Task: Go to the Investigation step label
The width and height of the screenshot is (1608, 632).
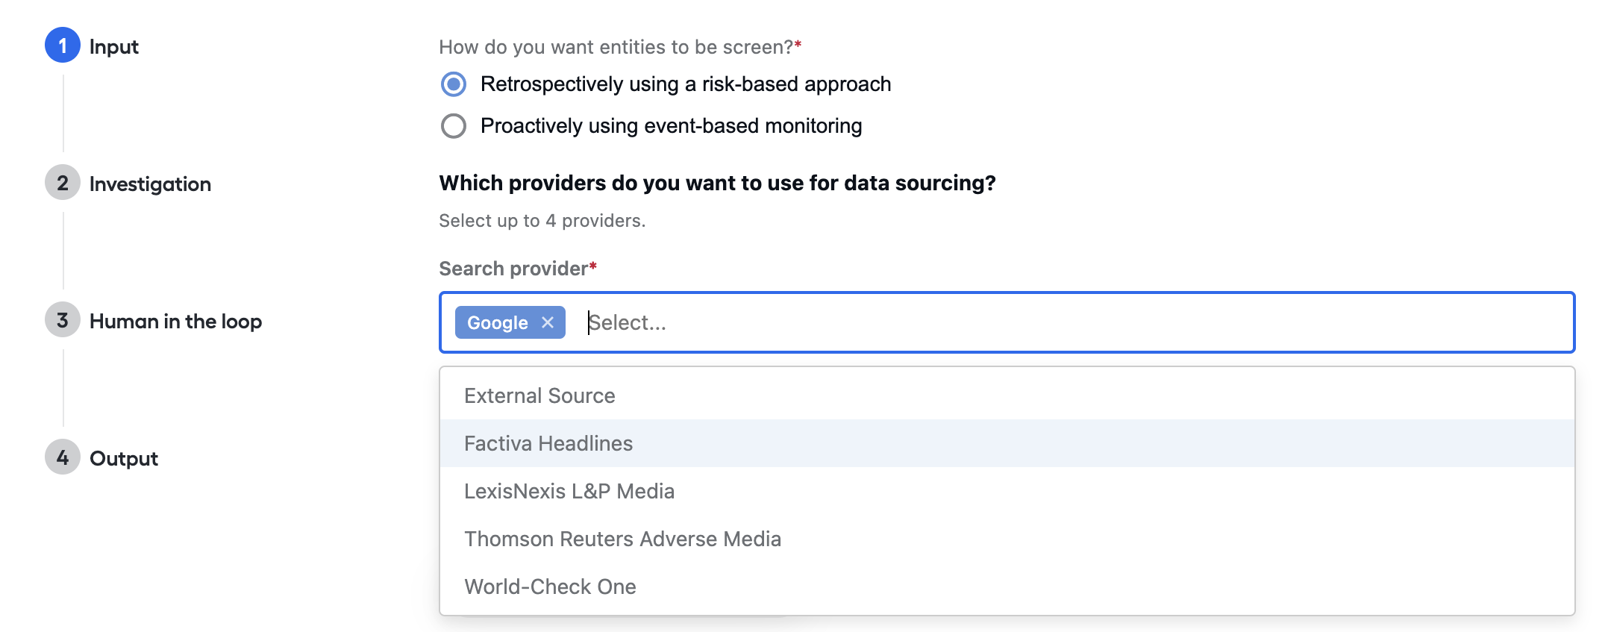Action: (x=150, y=184)
